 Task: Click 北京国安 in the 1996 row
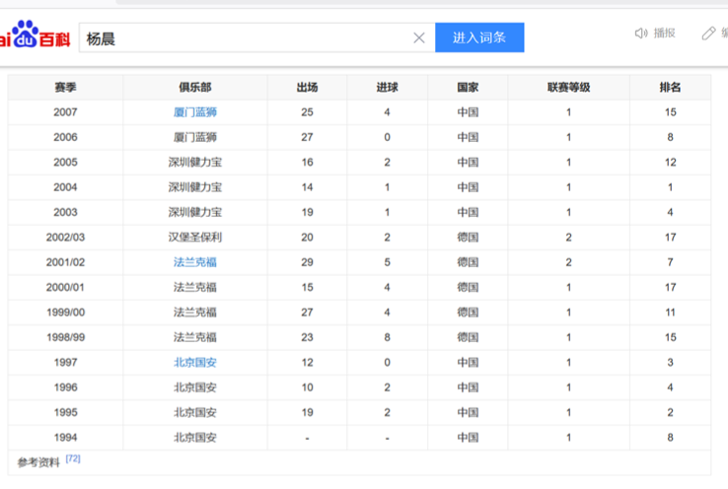[x=195, y=387]
